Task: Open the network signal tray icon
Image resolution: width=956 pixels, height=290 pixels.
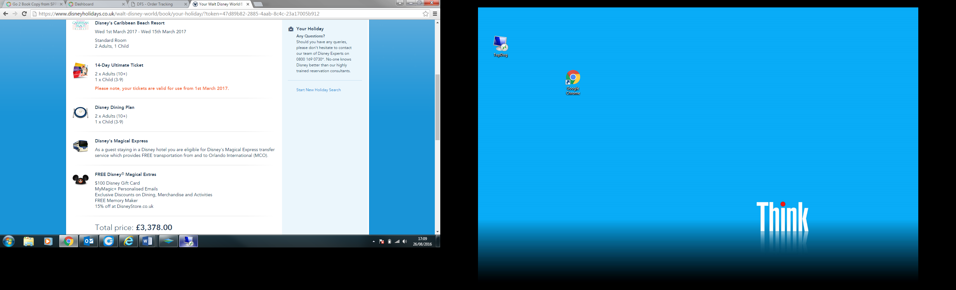Action: coord(397,241)
